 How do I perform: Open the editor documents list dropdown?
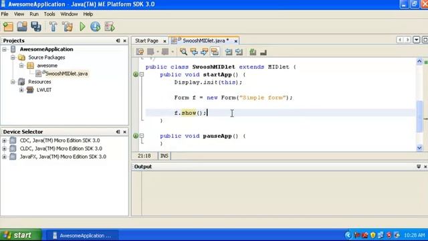(416, 40)
